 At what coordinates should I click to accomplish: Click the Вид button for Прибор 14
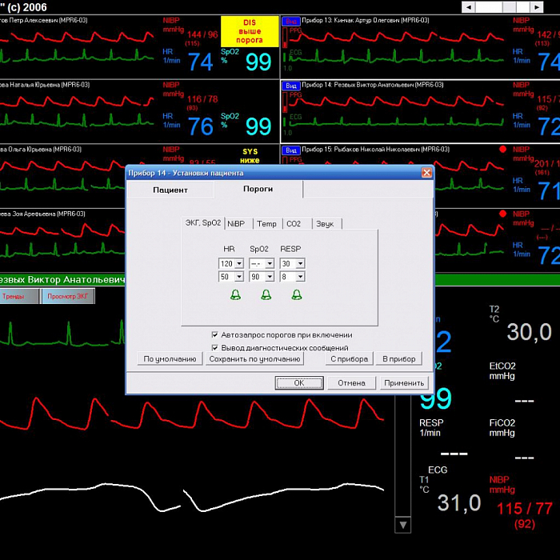pos(291,85)
